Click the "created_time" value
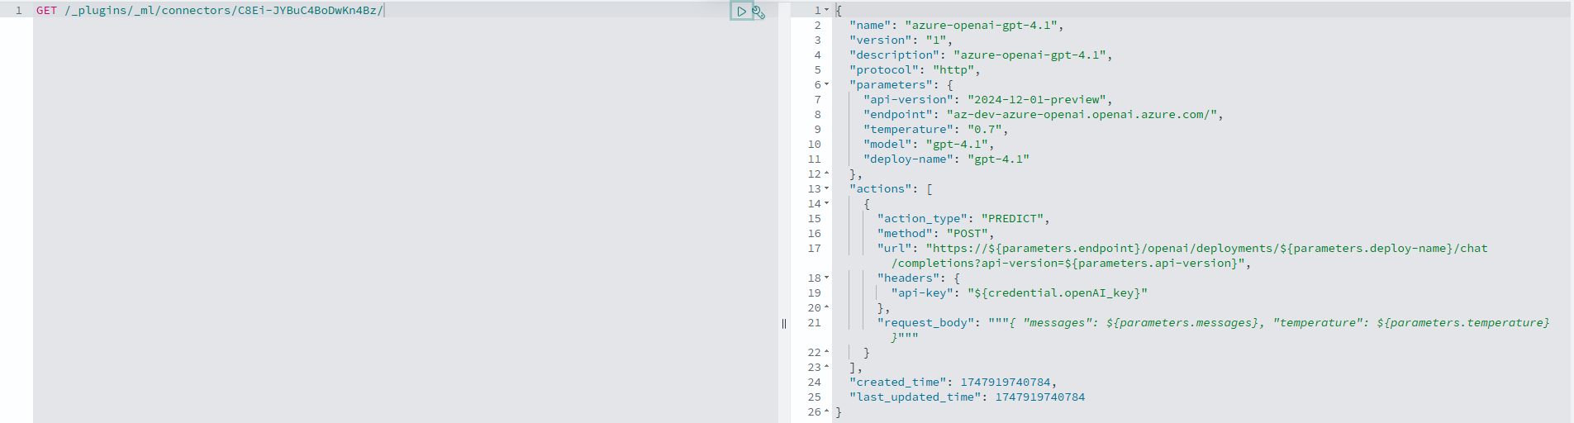 click(x=1005, y=382)
